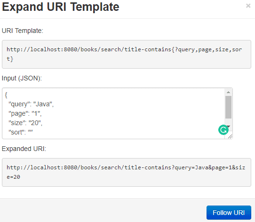
Task: Place cursor on the "page": "1" line
Action: click(25, 113)
